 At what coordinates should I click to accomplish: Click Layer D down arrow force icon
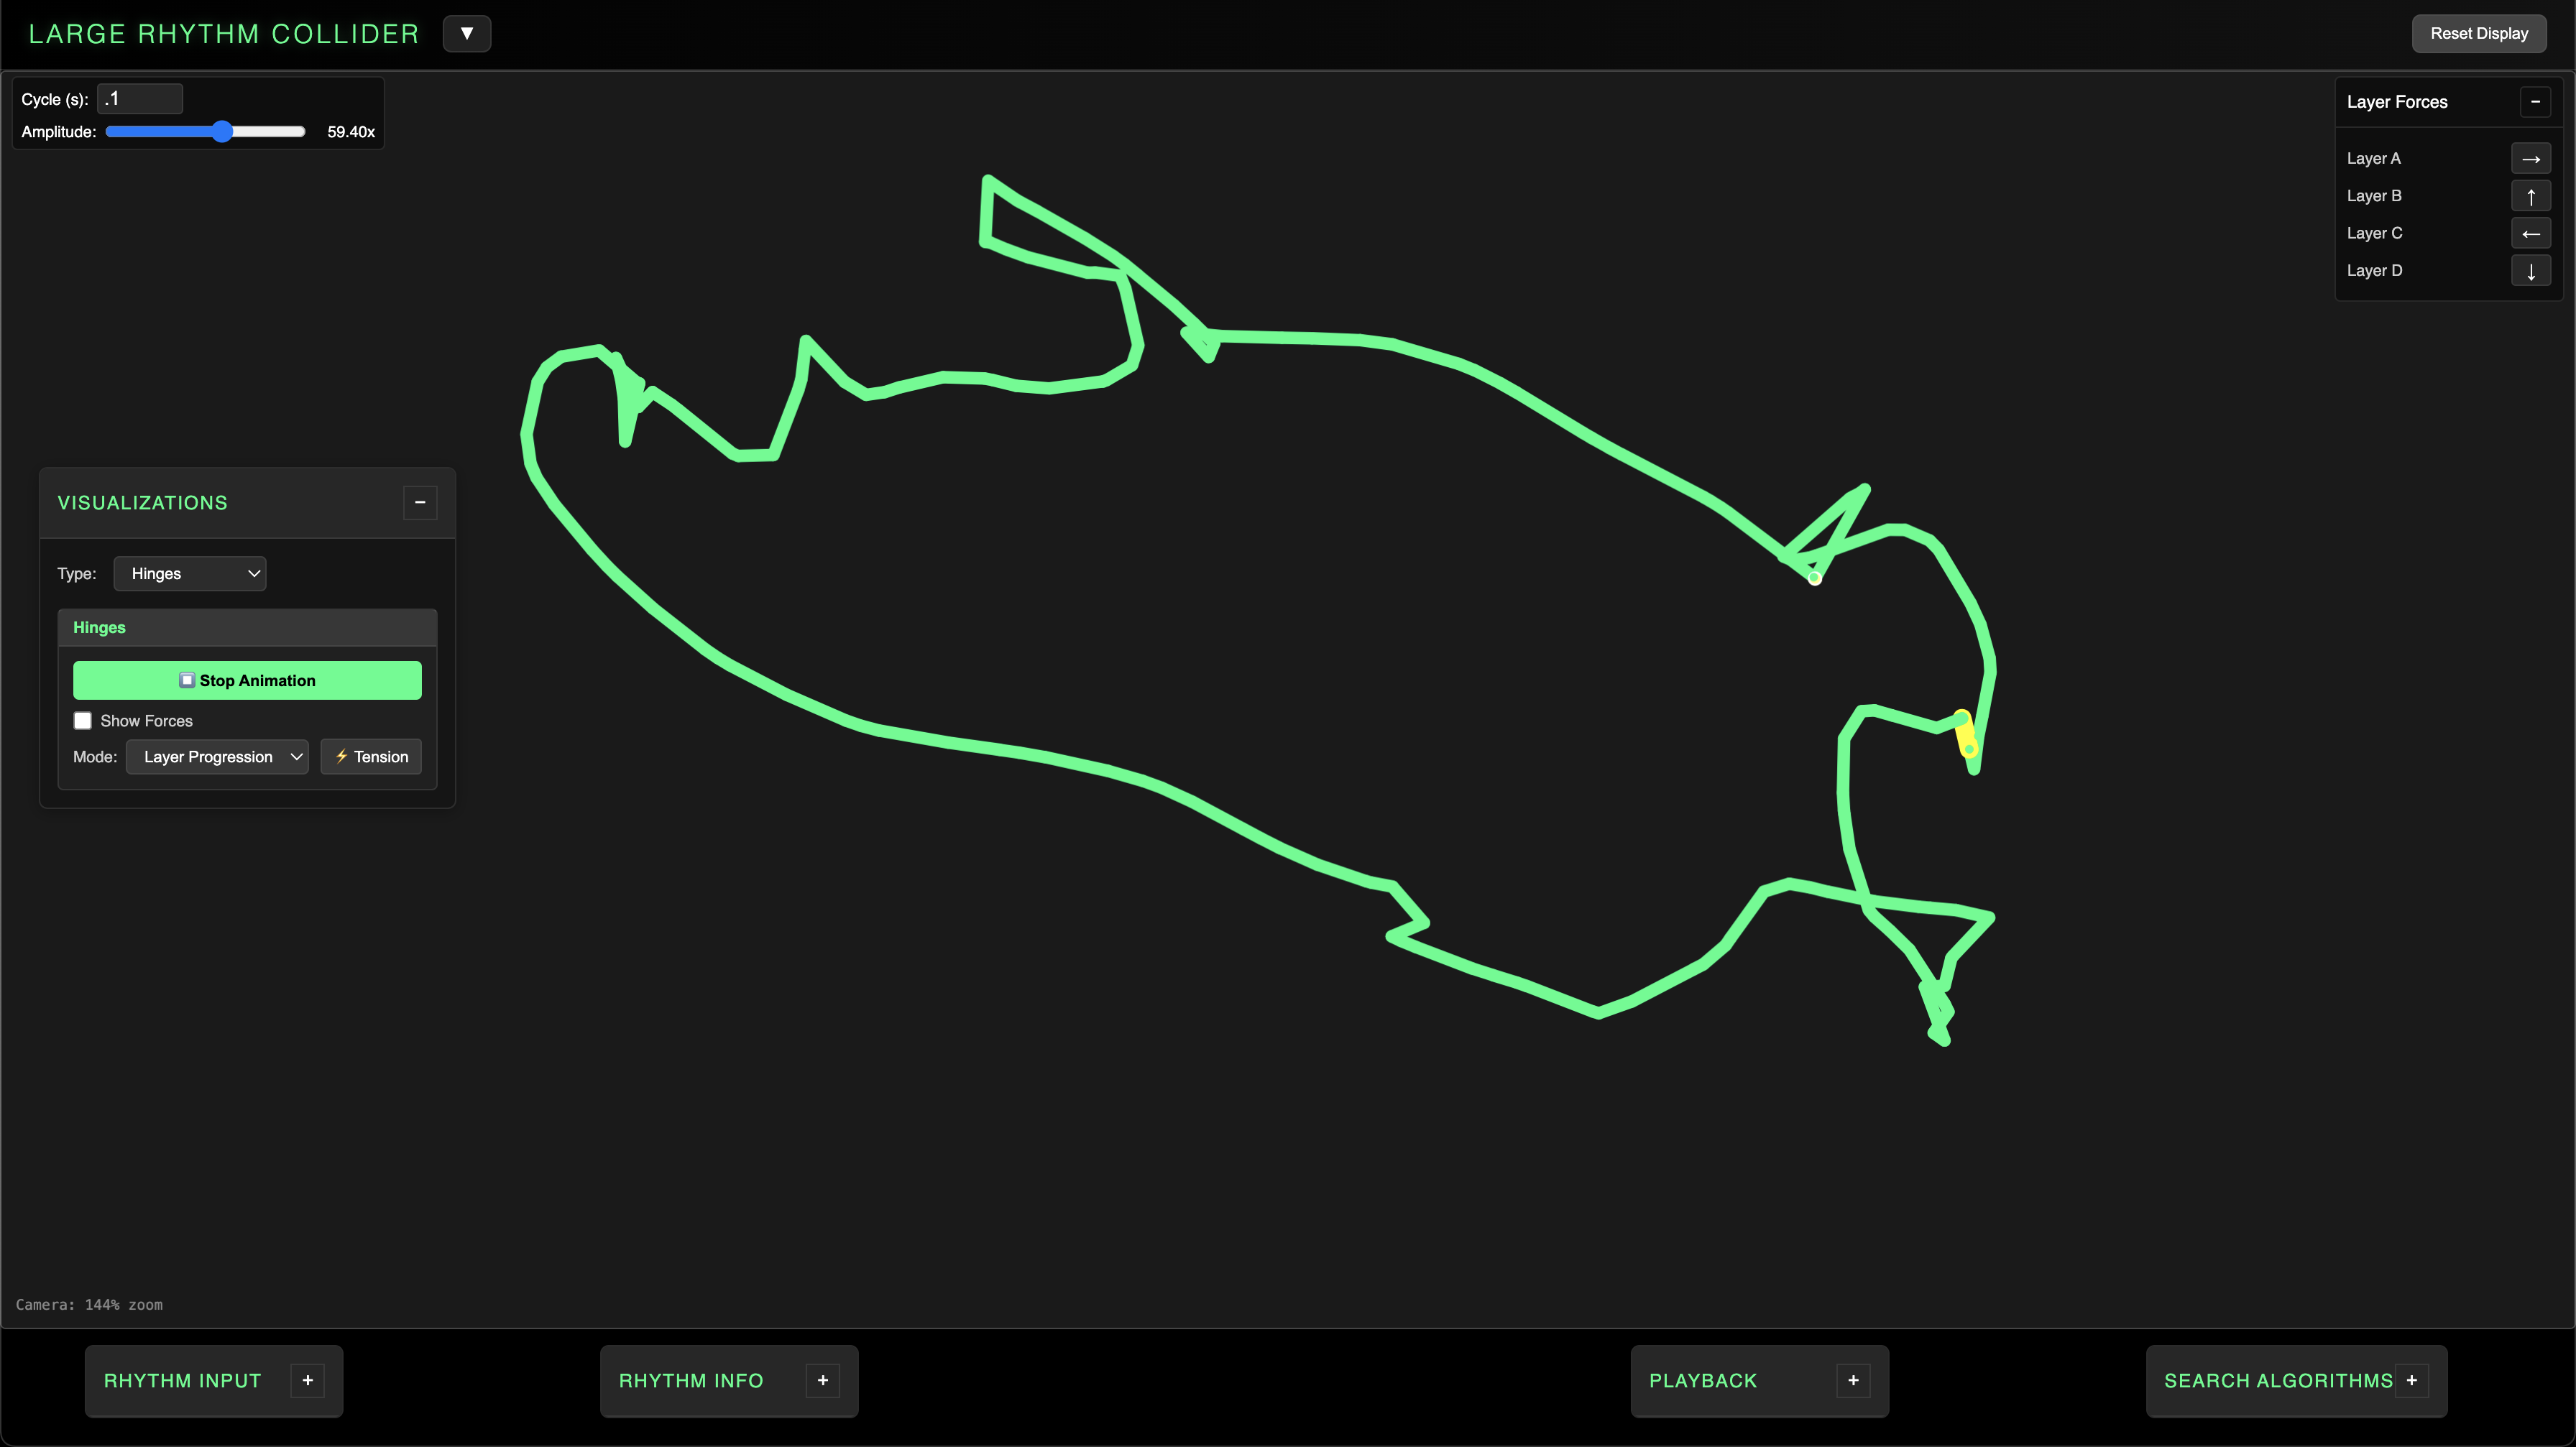point(2530,271)
